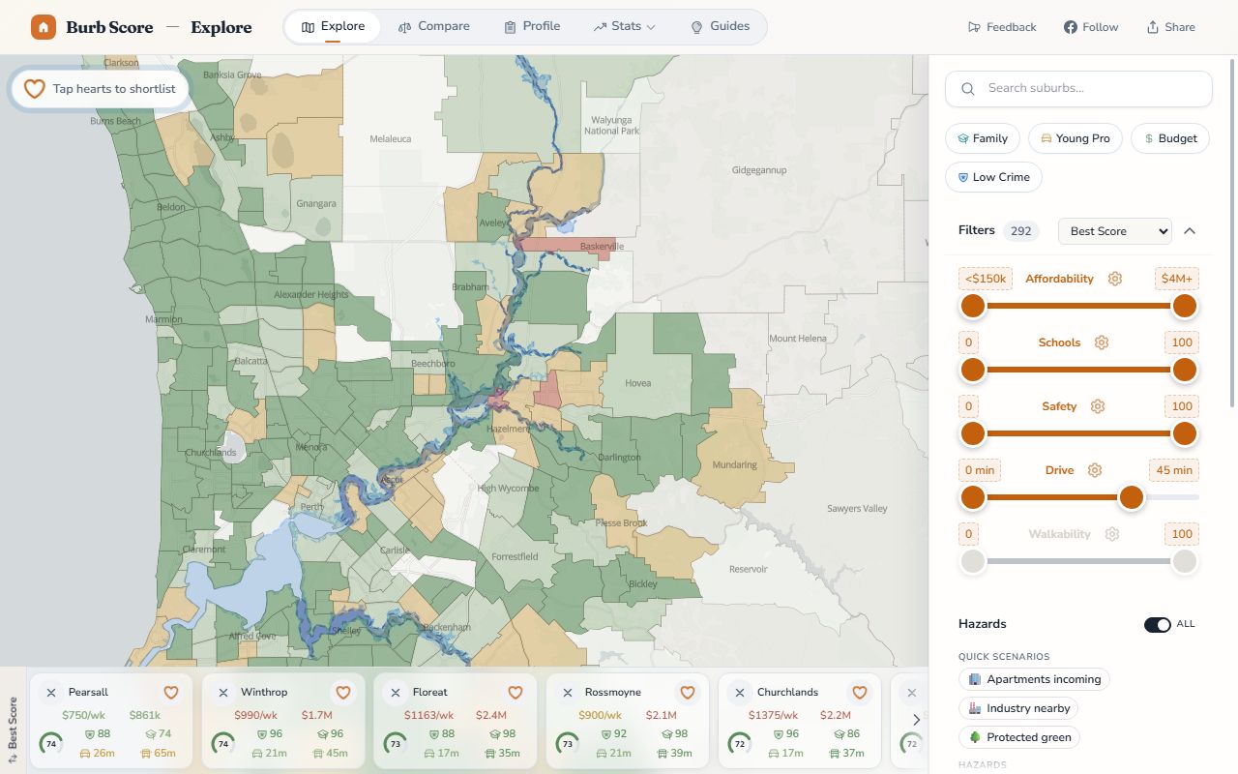This screenshot has width=1238, height=774.
Task: Open Schools settings gear
Action: pyautogui.click(x=1101, y=342)
